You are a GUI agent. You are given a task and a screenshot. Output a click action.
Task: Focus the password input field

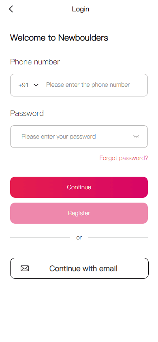coord(79,137)
